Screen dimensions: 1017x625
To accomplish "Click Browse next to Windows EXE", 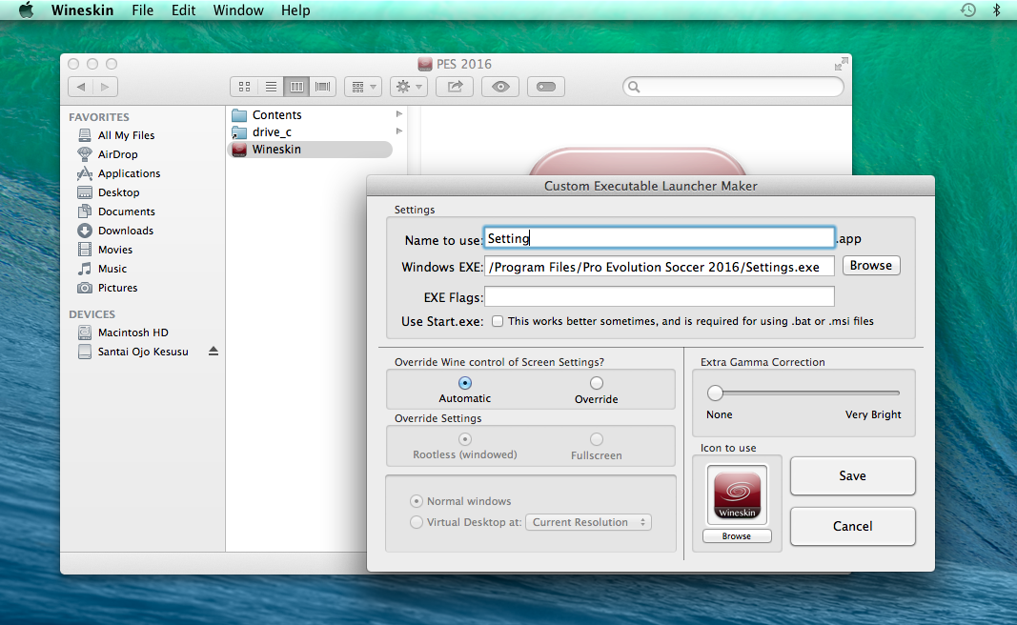I will click(x=871, y=265).
